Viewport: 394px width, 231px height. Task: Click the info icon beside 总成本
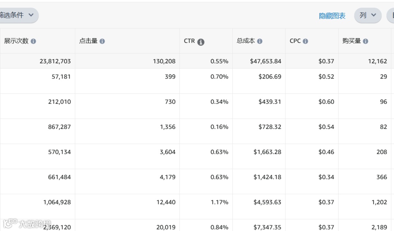point(260,41)
